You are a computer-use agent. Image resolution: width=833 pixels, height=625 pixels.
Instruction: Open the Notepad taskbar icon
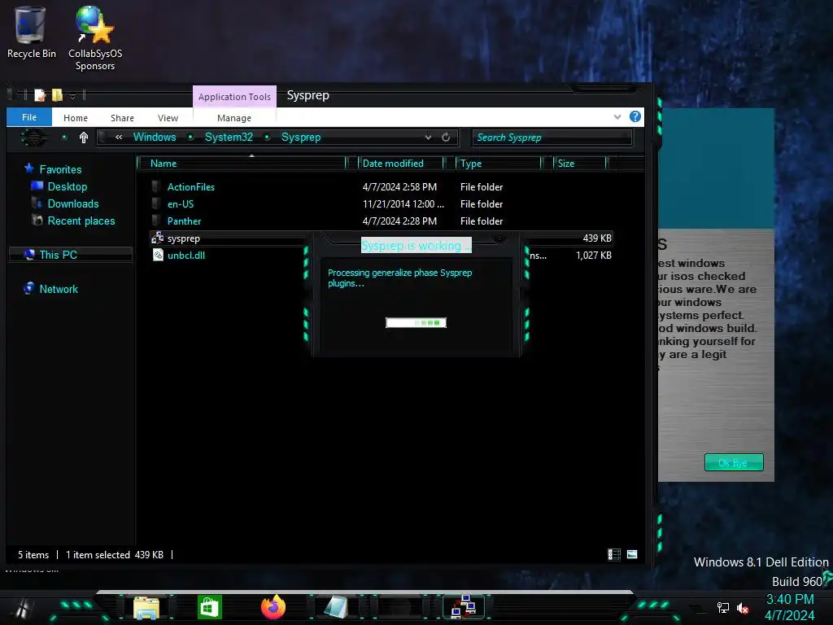point(336,607)
